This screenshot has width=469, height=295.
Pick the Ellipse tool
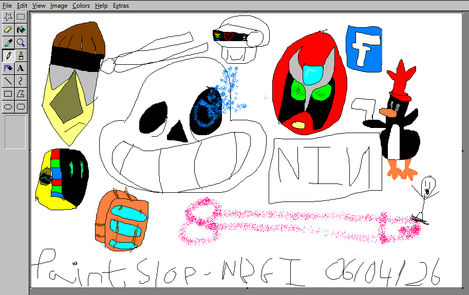point(8,107)
